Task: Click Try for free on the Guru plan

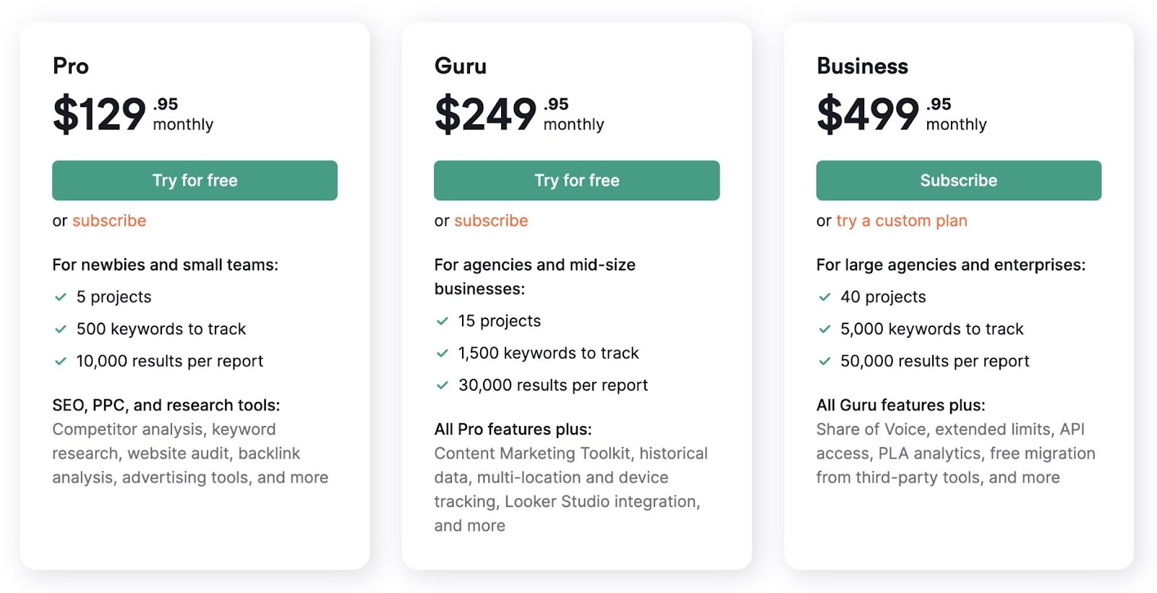Action: click(x=576, y=180)
